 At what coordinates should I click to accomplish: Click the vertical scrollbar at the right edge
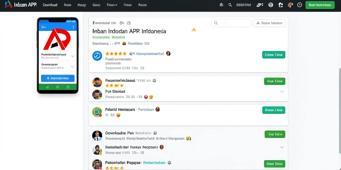pos(340,111)
